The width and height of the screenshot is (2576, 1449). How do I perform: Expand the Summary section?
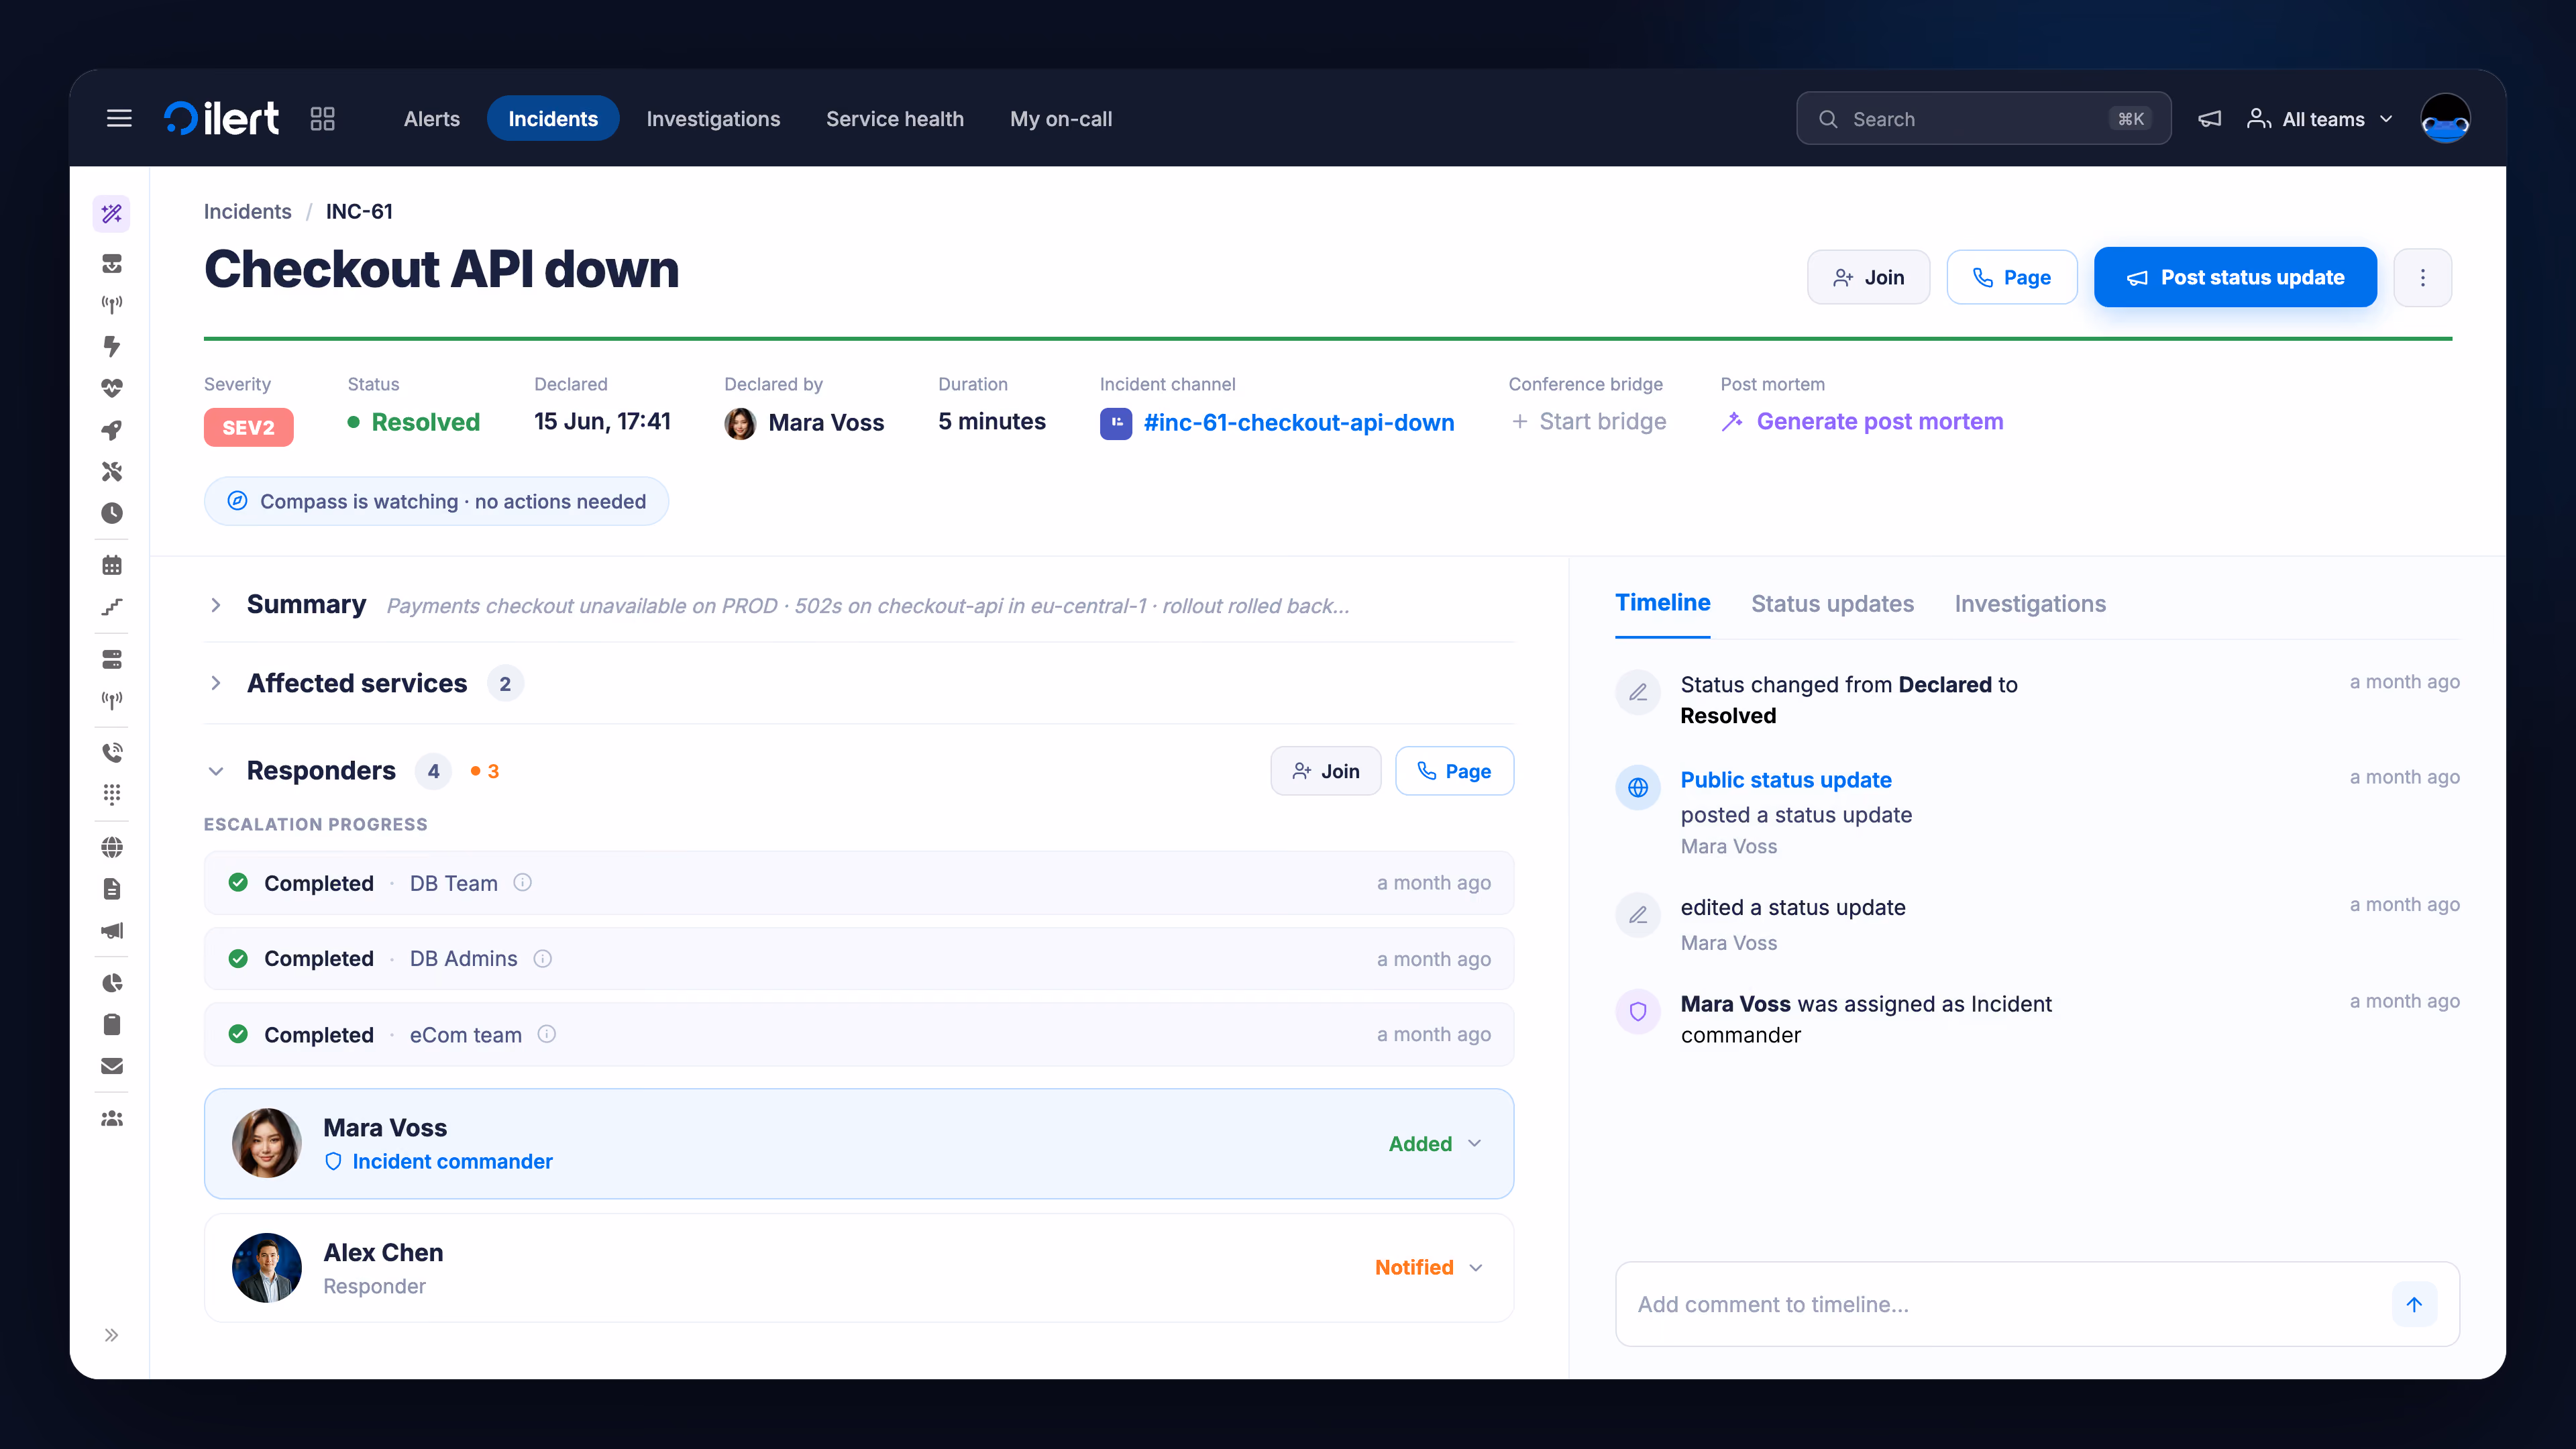(215, 605)
